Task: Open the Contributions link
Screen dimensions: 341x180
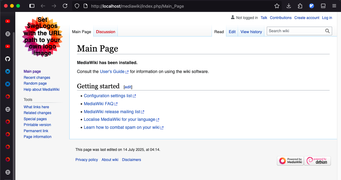Action: pos(281,18)
